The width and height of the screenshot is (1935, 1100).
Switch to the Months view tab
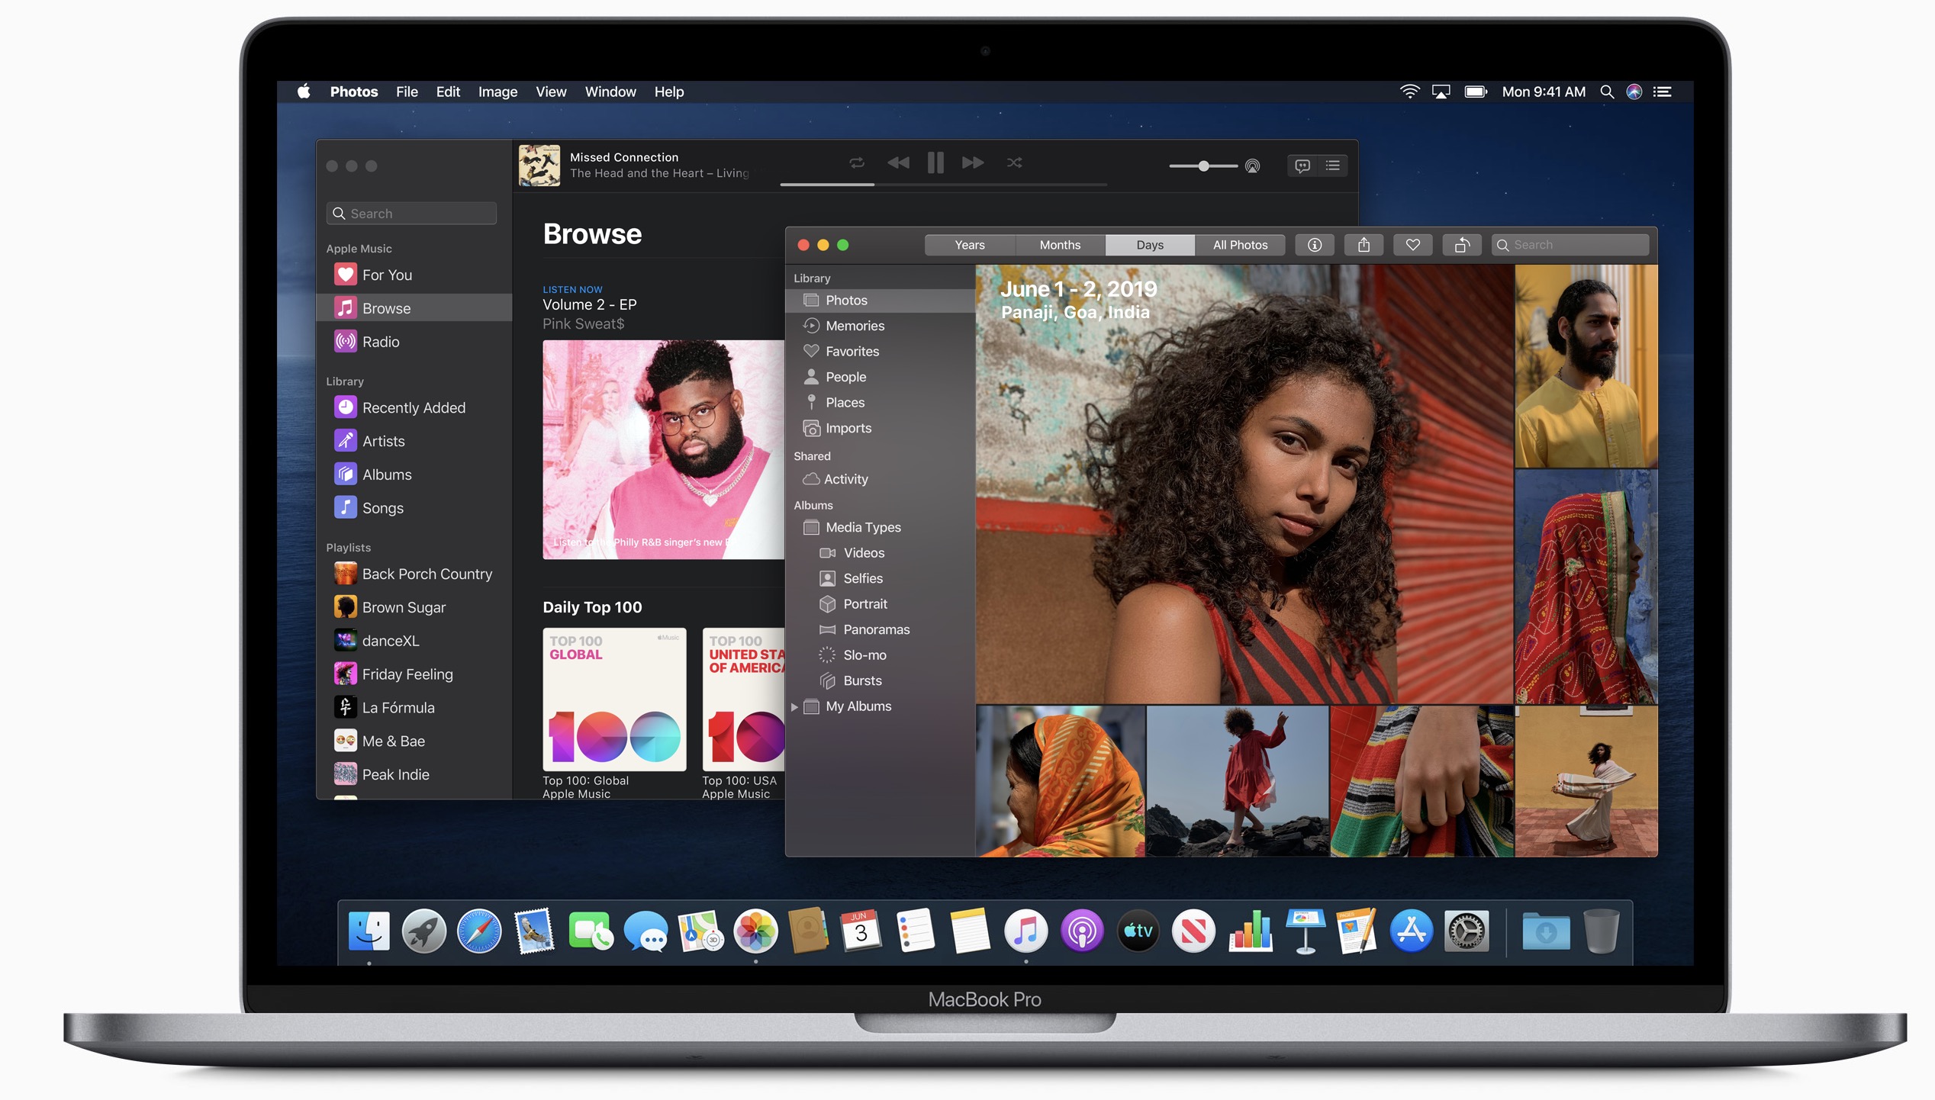1060,245
